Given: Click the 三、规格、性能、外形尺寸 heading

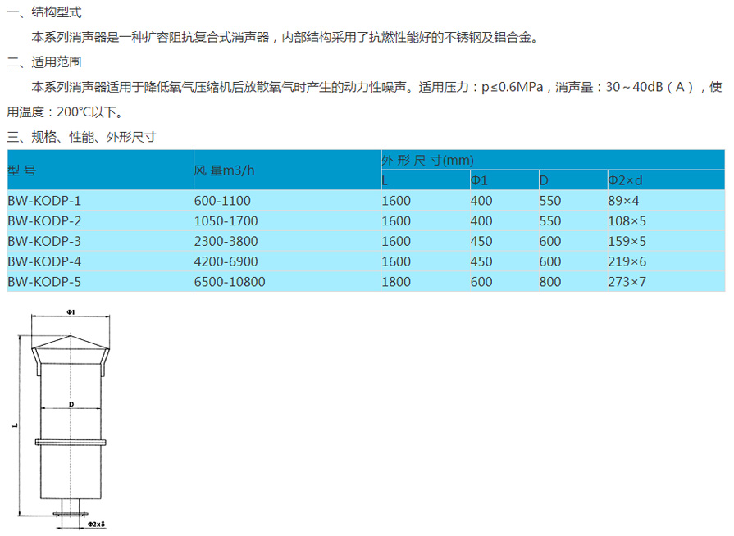Looking at the screenshot, I should [81, 137].
